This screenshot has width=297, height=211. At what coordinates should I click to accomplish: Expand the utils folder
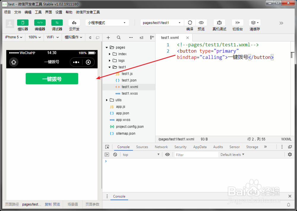(107, 100)
